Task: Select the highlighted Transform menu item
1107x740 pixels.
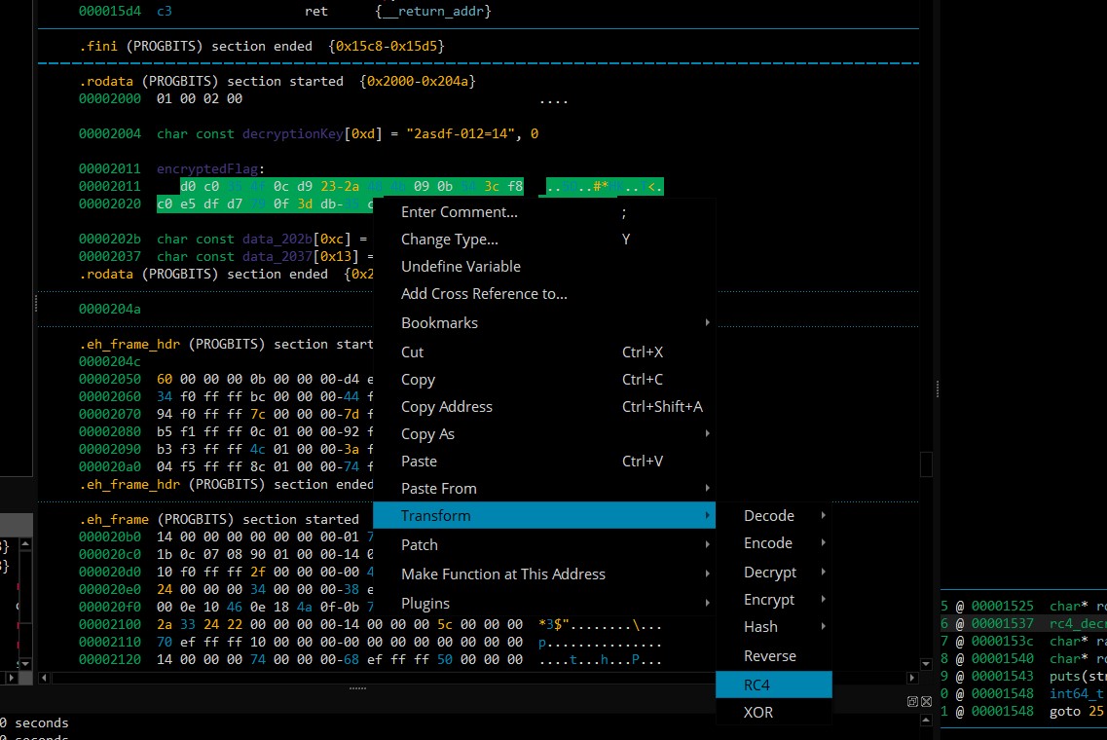Action: pos(544,515)
